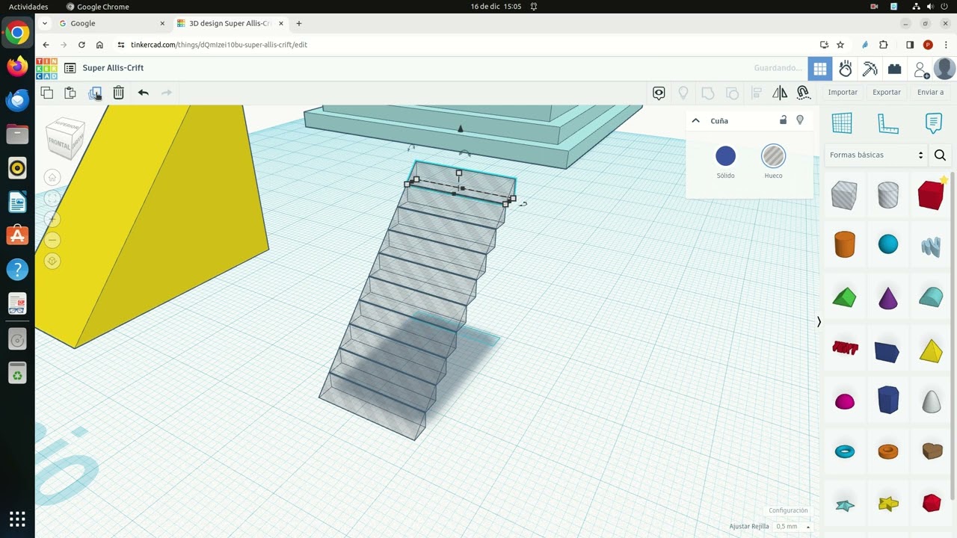Pick the red Box shape
Image resolution: width=957 pixels, height=538 pixels.
[931, 195]
